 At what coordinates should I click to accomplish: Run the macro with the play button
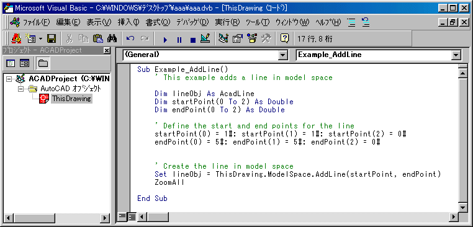tap(165, 39)
